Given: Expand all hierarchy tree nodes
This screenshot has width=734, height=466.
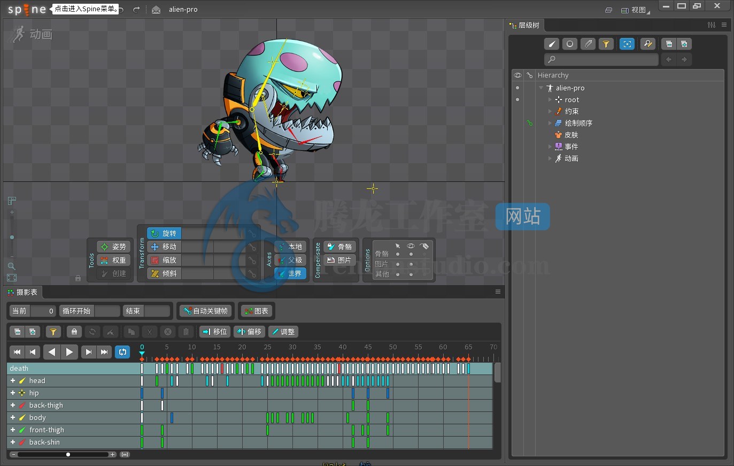Looking at the screenshot, I should point(684,44).
